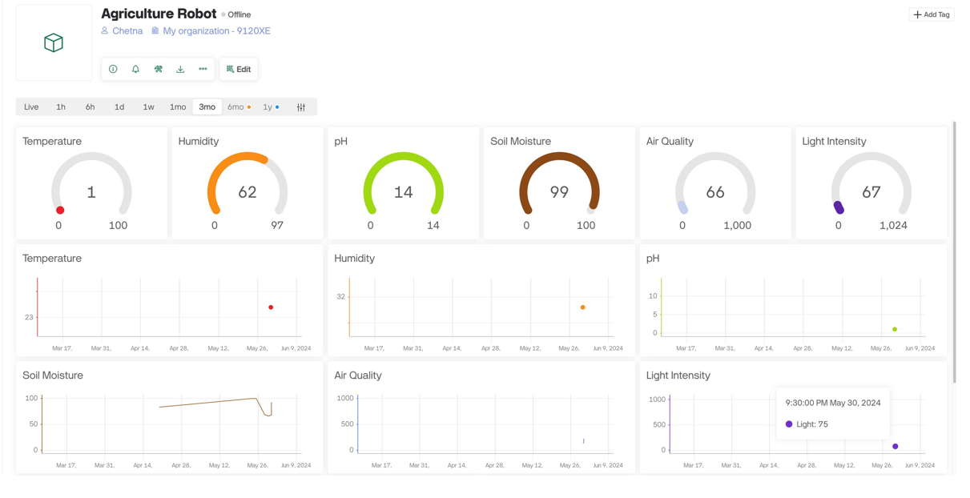970x498 pixels.
Task: Open the custom time range sliders icon
Action: pos(301,107)
